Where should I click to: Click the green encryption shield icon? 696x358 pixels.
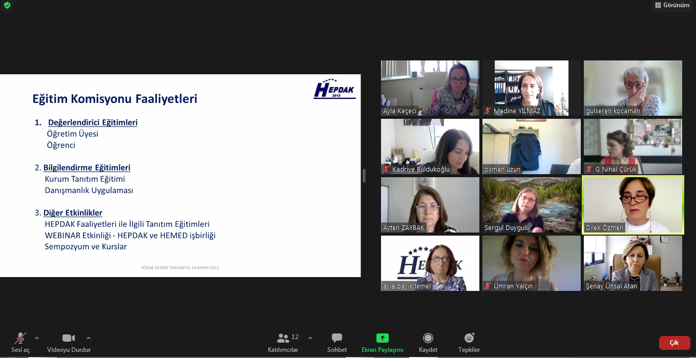(7, 5)
